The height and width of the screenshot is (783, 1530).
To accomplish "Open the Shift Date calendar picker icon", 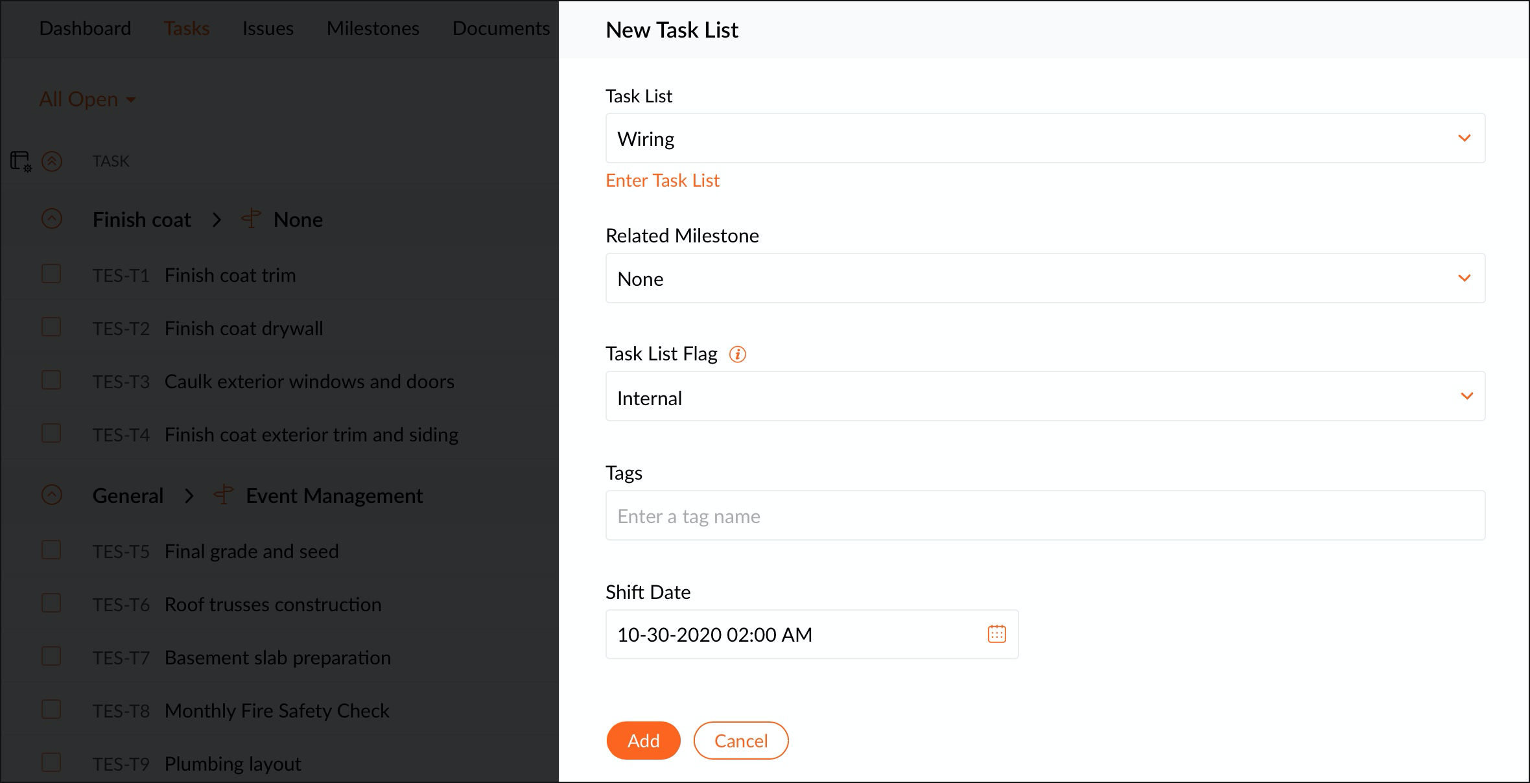I will (x=996, y=634).
